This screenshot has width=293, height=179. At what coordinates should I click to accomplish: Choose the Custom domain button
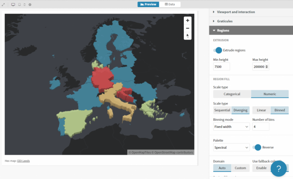pos(240,168)
